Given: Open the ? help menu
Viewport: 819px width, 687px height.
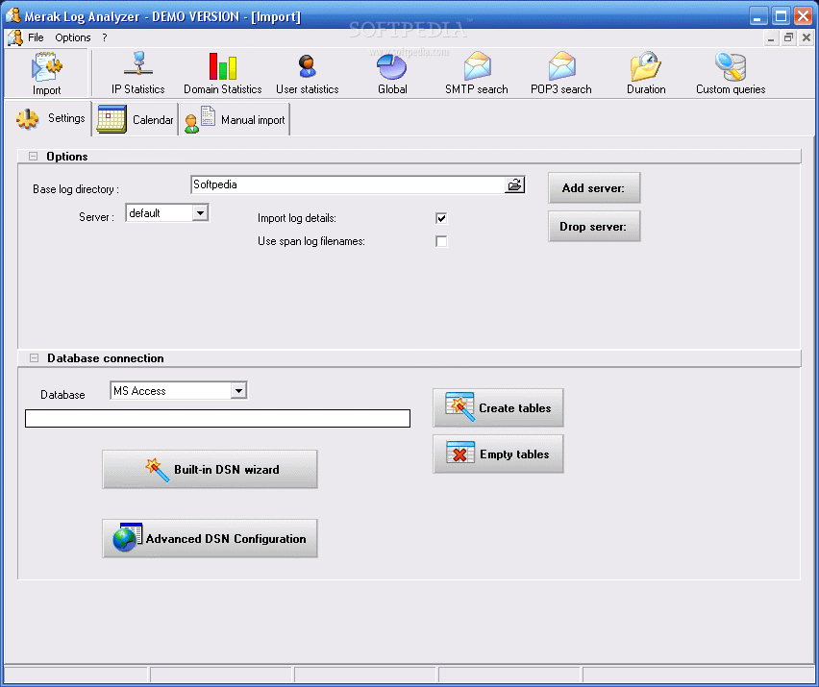Looking at the screenshot, I should pos(105,37).
